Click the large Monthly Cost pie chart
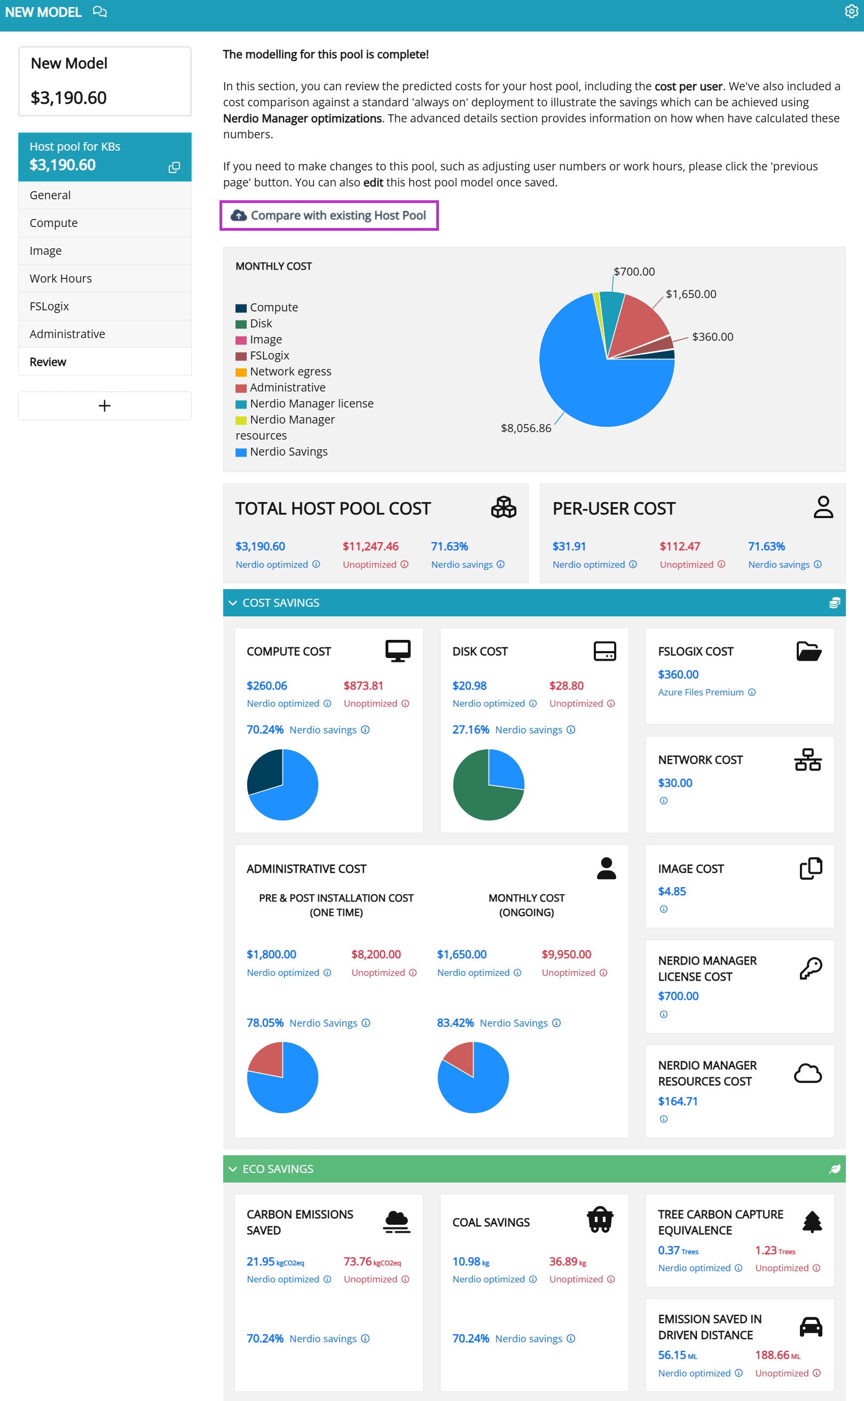 pyautogui.click(x=606, y=358)
